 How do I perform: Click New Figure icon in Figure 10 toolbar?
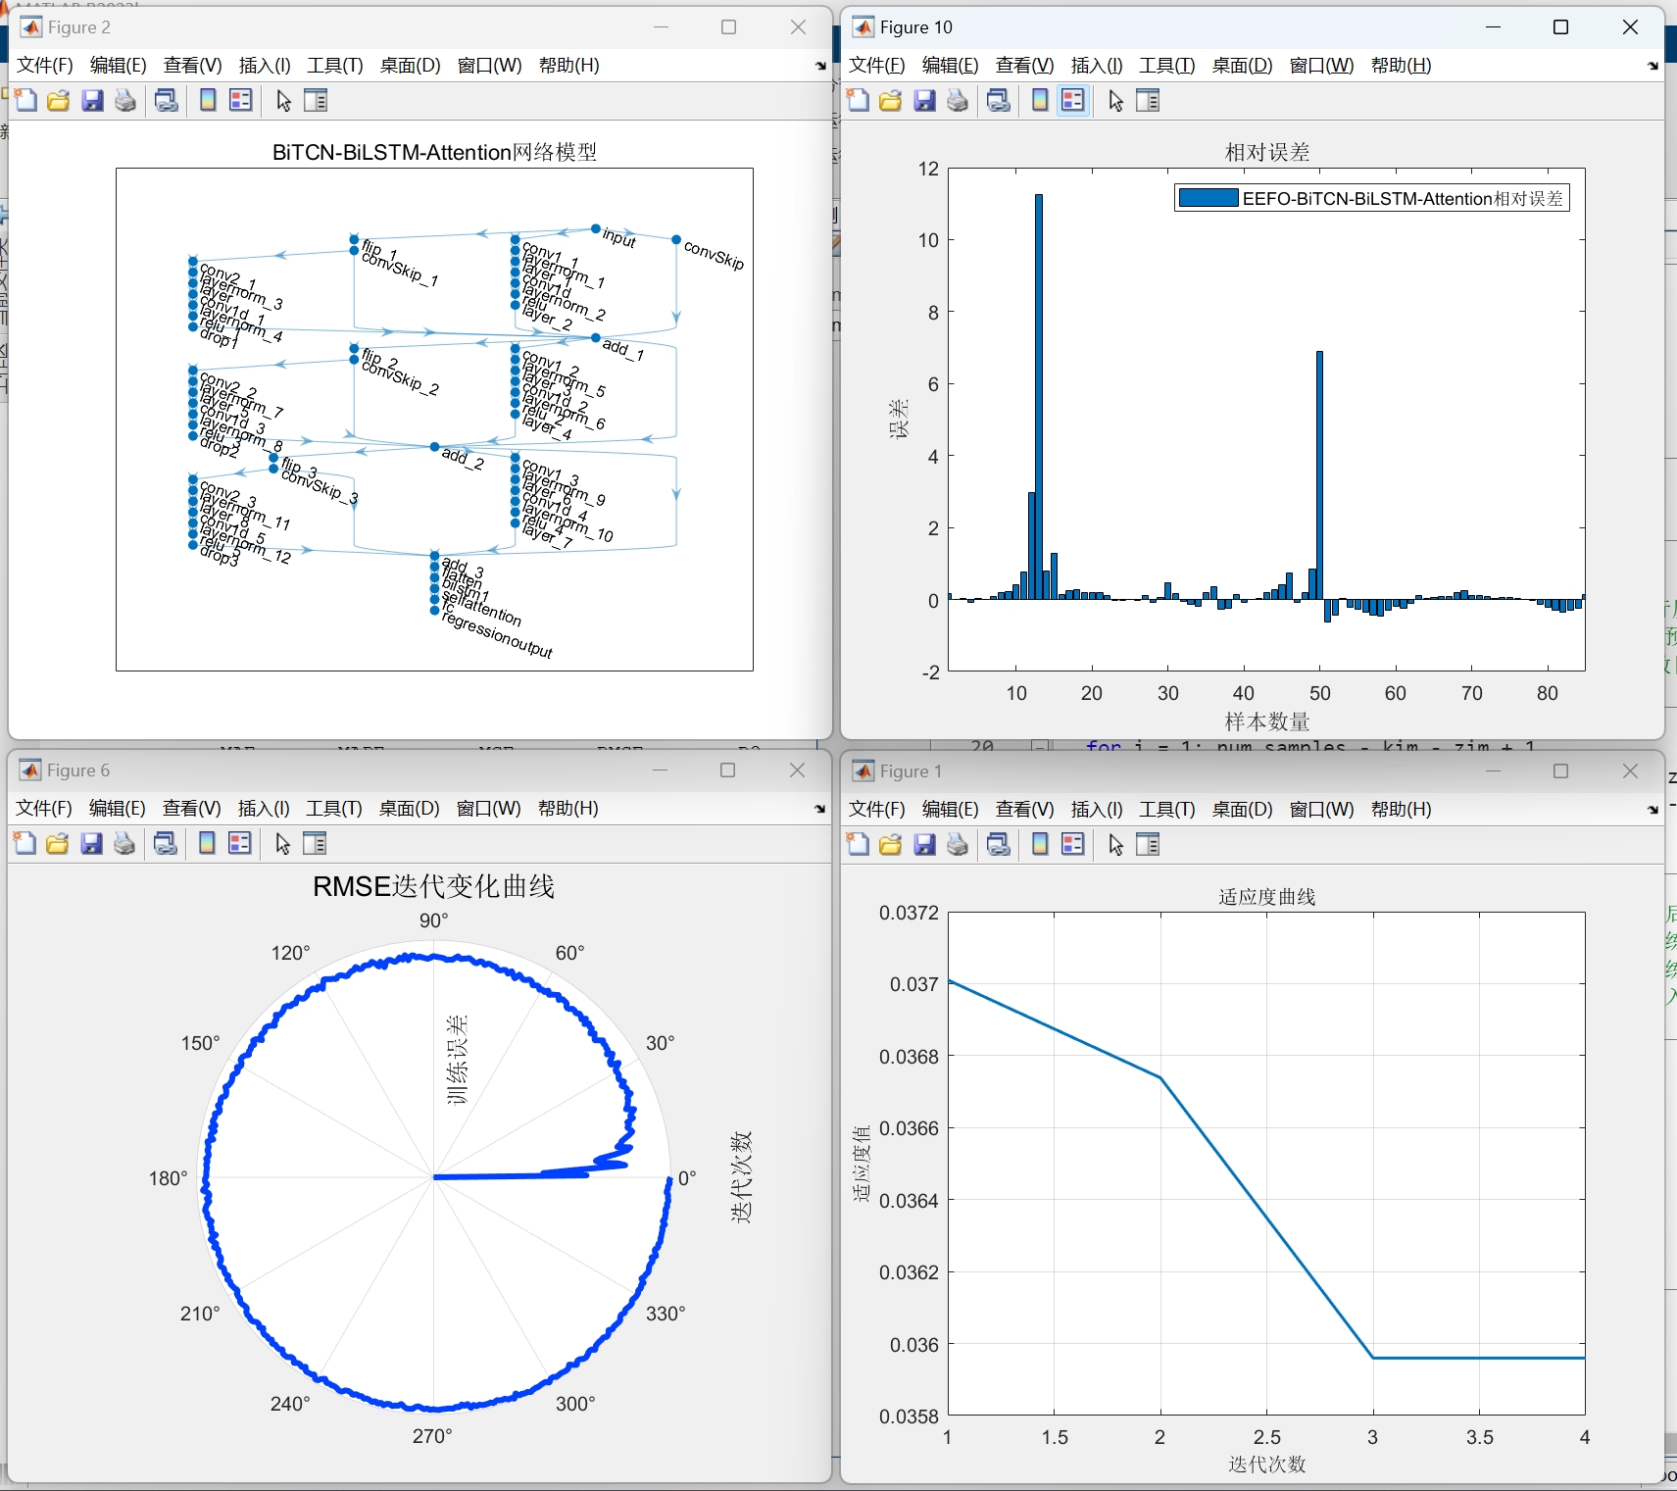[858, 100]
